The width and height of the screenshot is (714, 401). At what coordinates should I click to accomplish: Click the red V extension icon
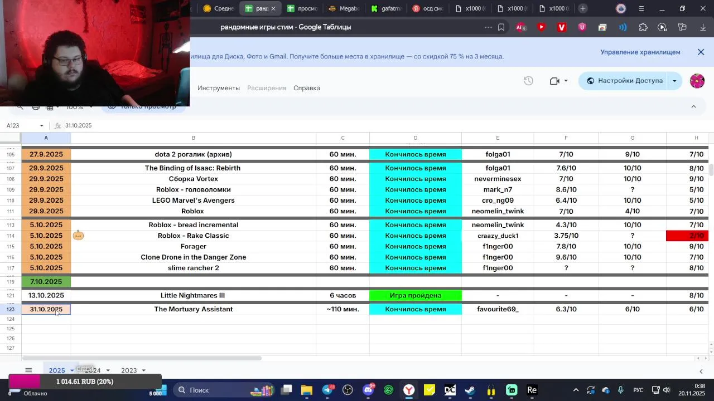(562, 27)
